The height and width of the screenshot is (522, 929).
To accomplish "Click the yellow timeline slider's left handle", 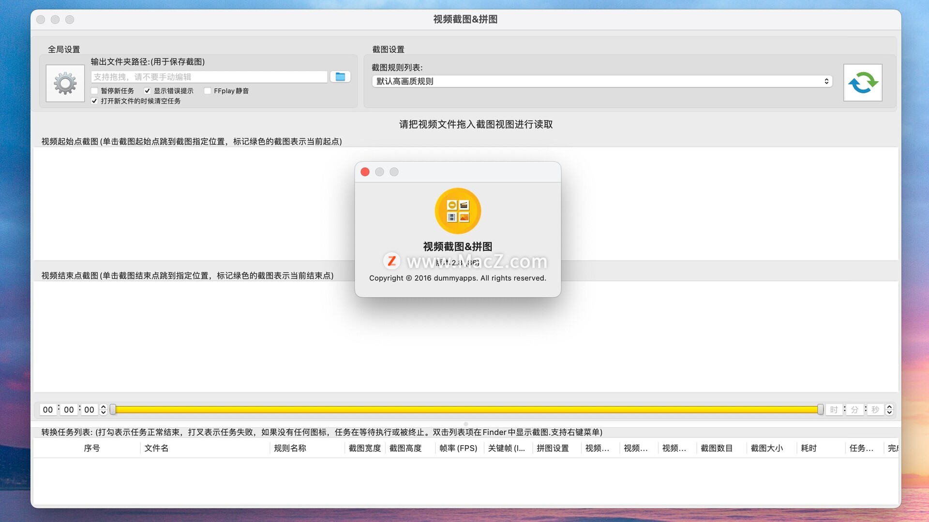I will [x=113, y=410].
